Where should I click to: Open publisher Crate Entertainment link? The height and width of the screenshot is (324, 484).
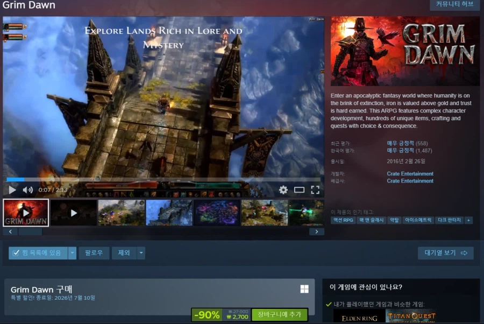coord(410,181)
